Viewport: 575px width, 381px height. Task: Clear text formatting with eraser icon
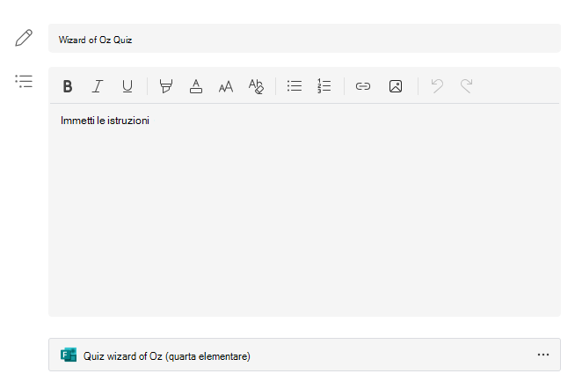point(256,86)
